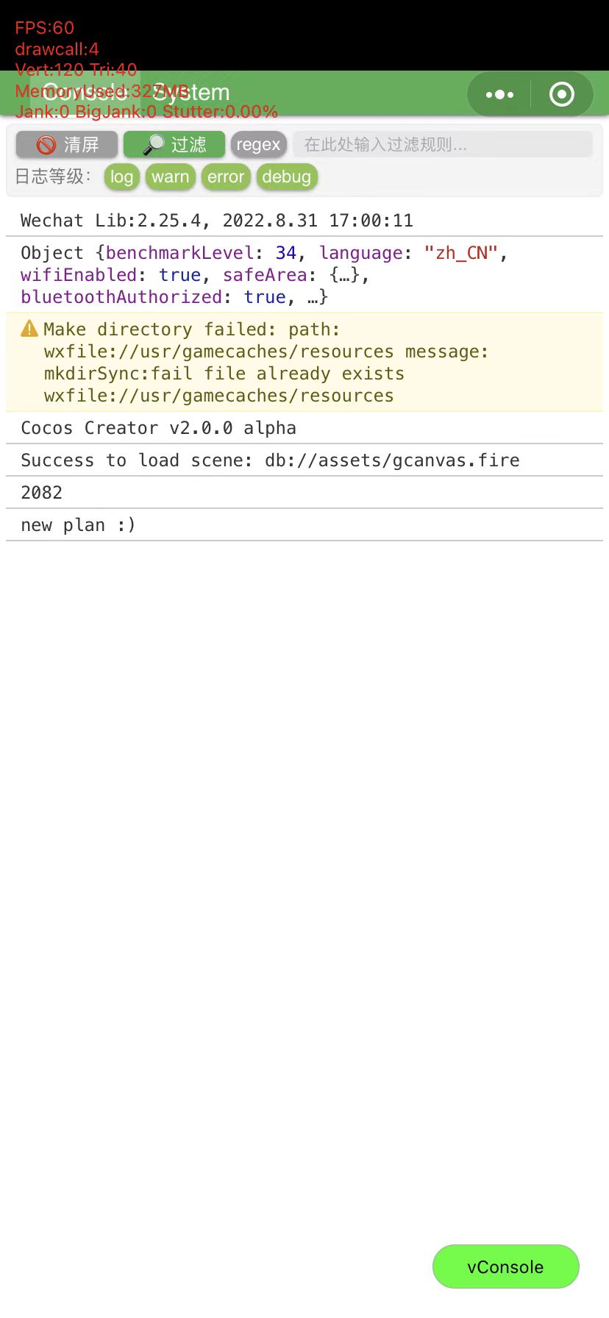Viewport: 609px width, 1318px height.
Task: Toggle the error level filter
Action: coord(226,177)
